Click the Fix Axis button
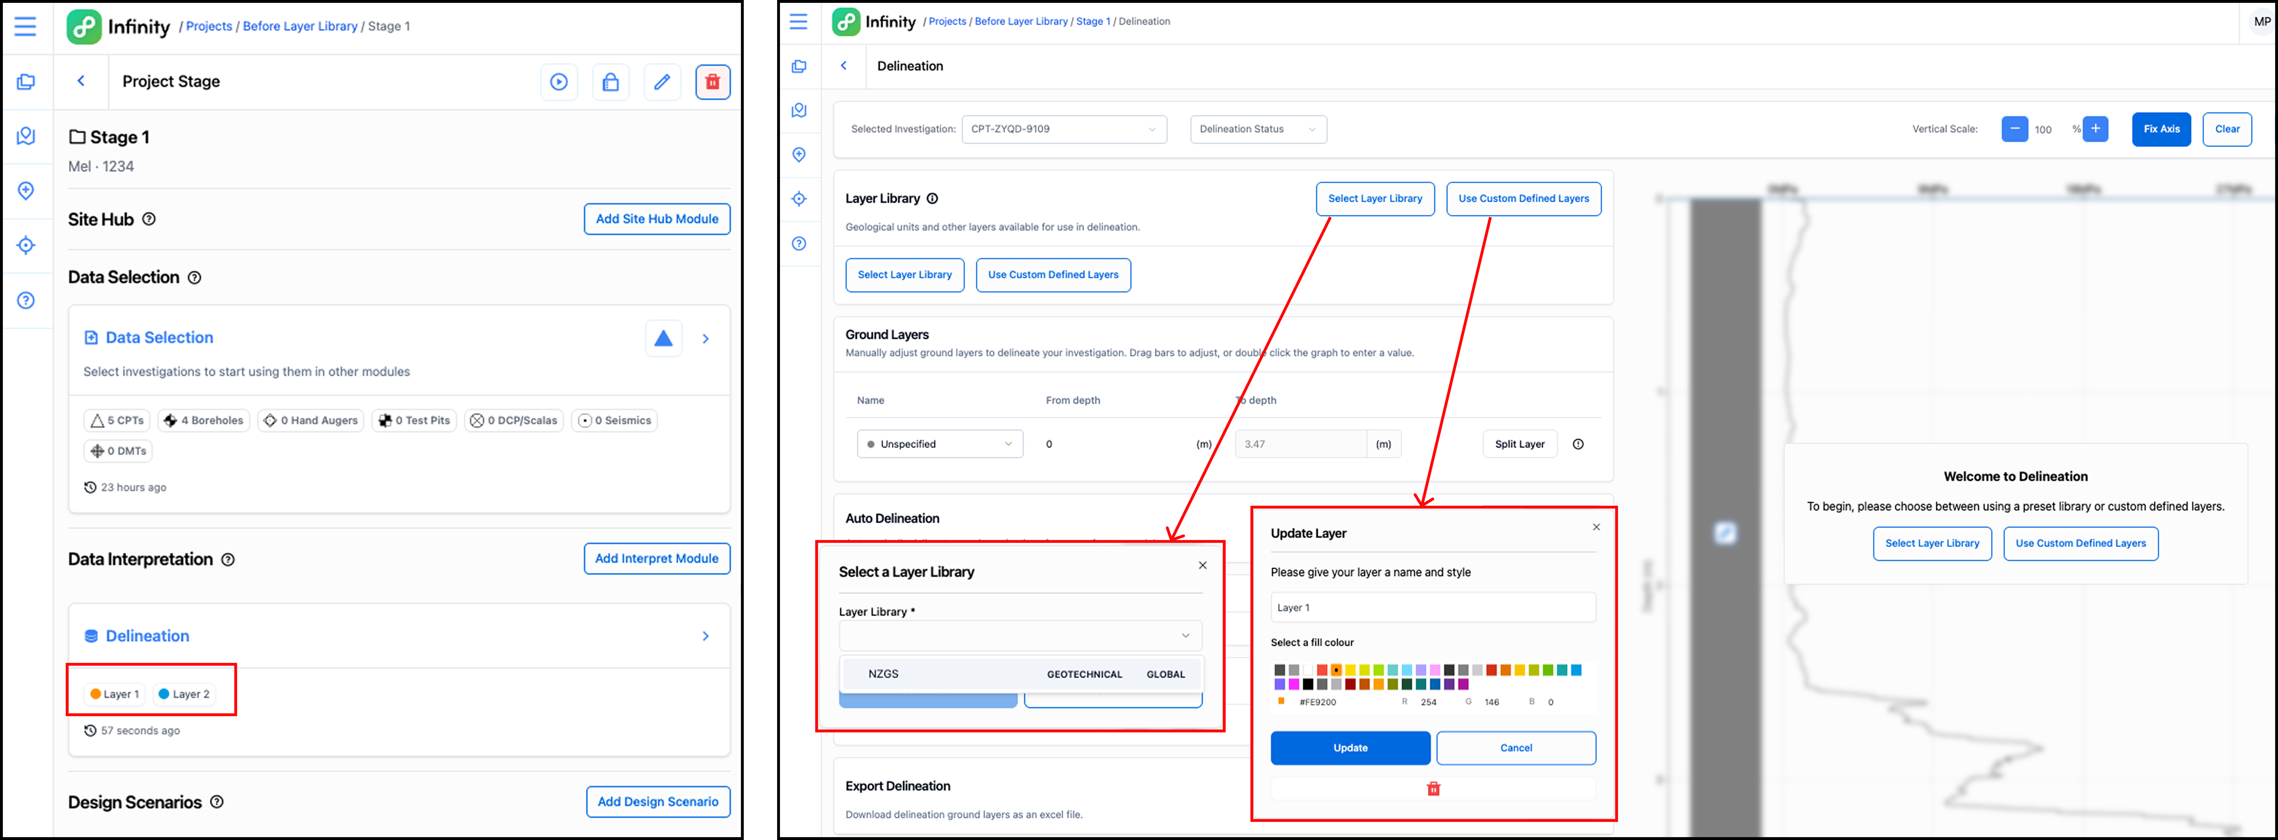This screenshot has width=2278, height=840. 2161,129
